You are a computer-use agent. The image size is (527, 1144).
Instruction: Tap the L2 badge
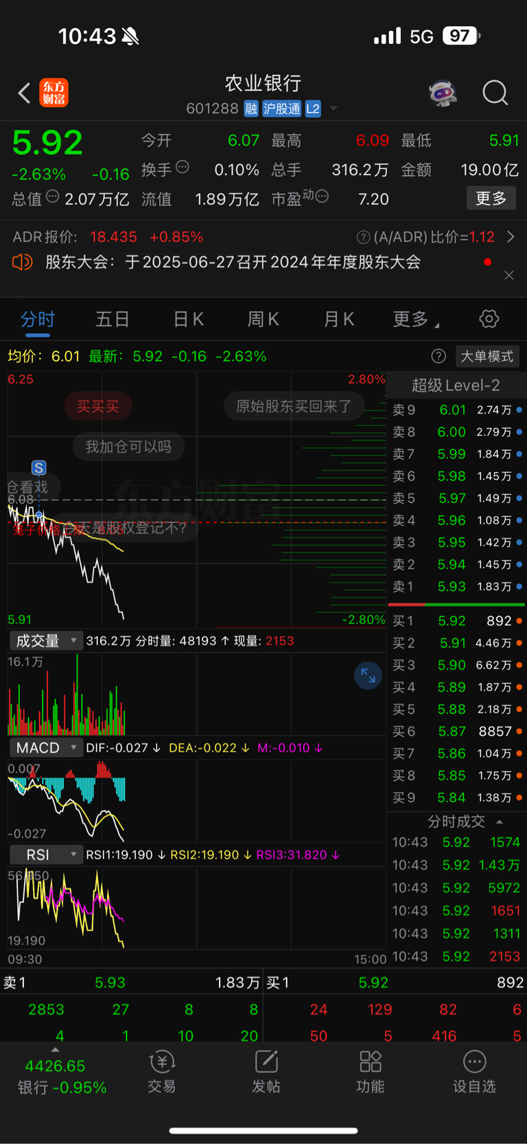[313, 109]
